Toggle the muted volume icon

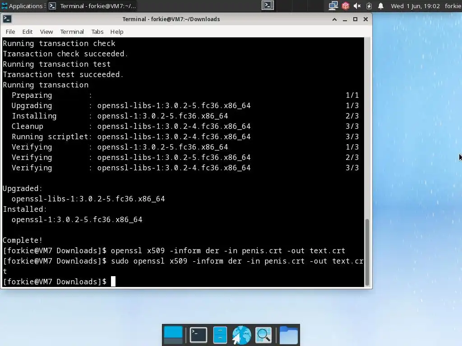click(x=357, y=6)
